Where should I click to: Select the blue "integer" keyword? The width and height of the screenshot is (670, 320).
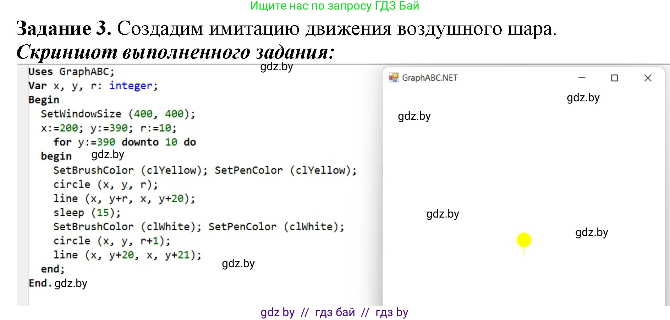click(131, 86)
